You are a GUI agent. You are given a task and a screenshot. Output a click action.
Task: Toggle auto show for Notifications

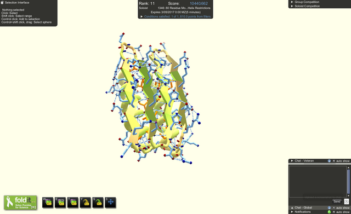tap(341, 212)
